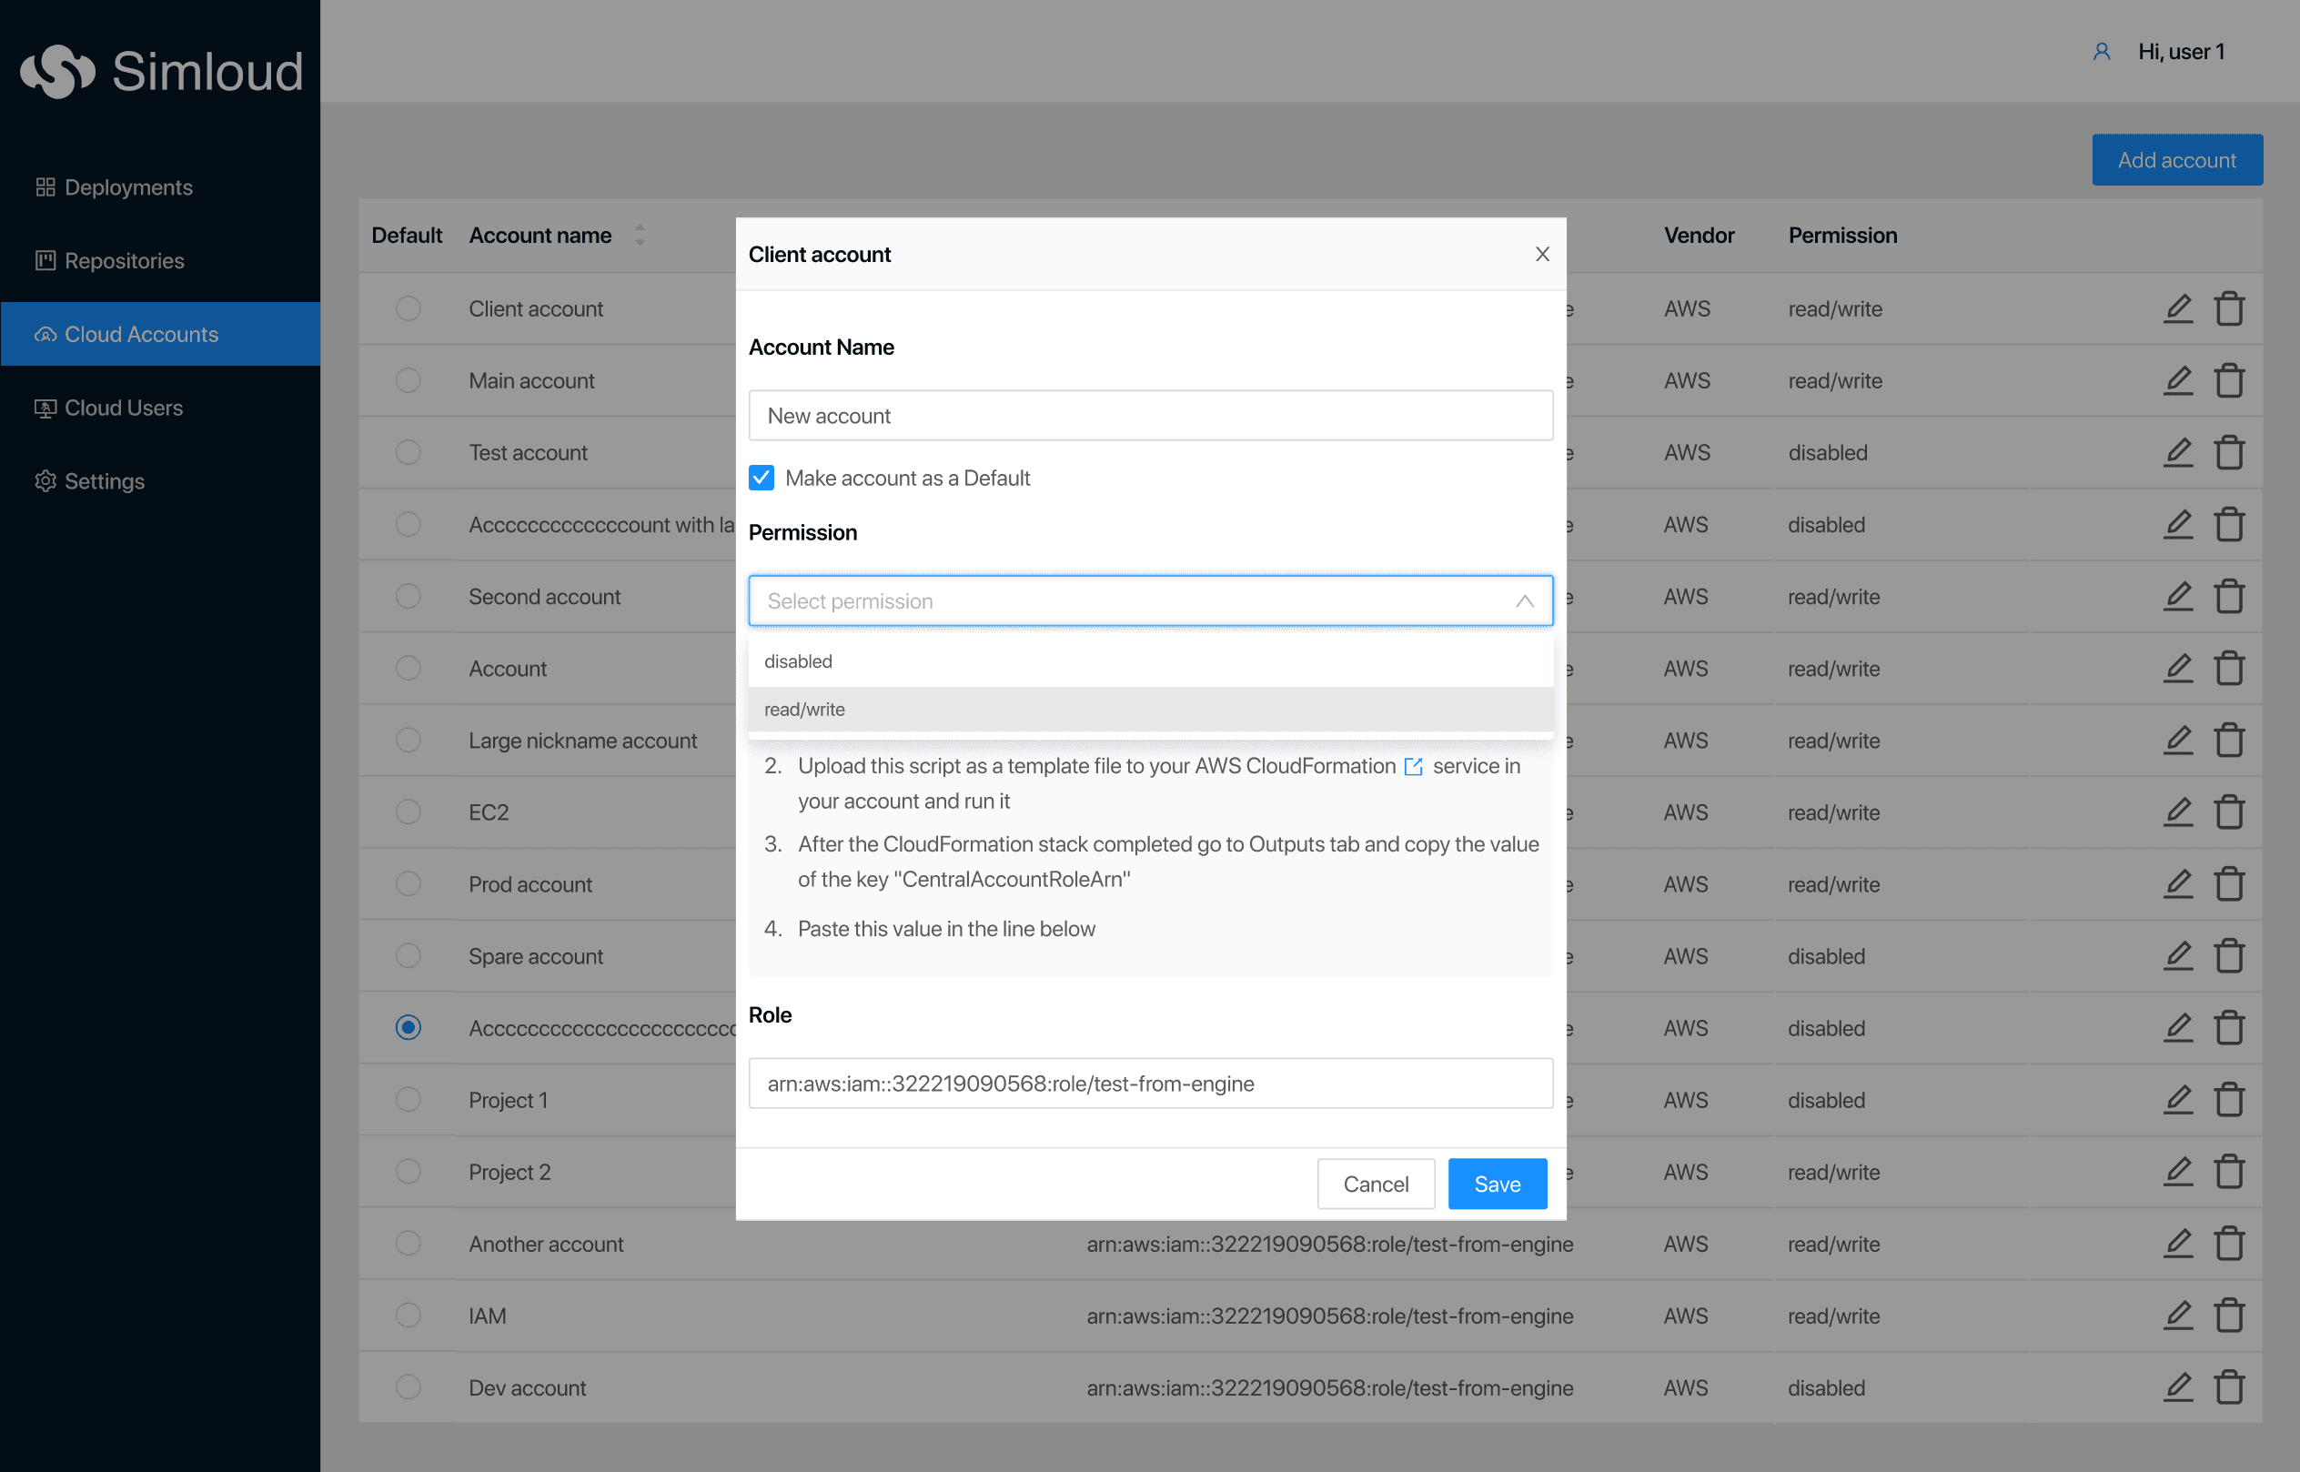Delete the Another account row
The height and width of the screenshot is (1472, 2300).
(x=2229, y=1244)
